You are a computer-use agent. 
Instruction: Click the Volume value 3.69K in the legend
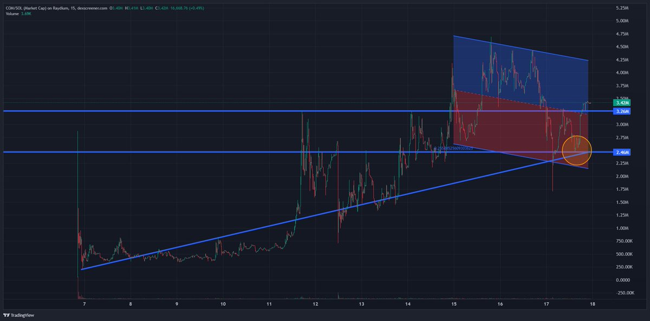click(x=25, y=15)
